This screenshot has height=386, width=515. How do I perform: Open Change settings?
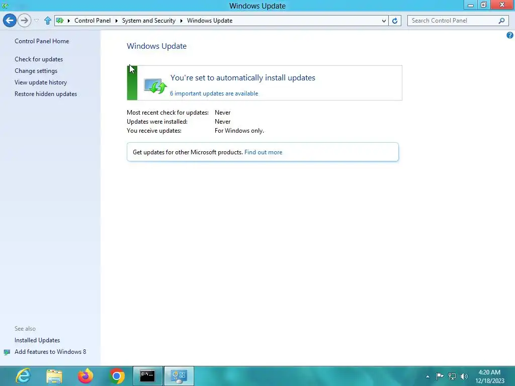[x=36, y=70]
